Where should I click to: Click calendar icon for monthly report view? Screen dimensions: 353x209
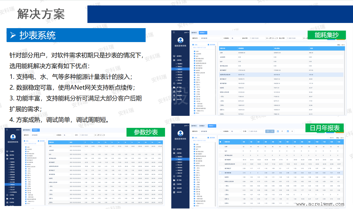(x=278, y=131)
